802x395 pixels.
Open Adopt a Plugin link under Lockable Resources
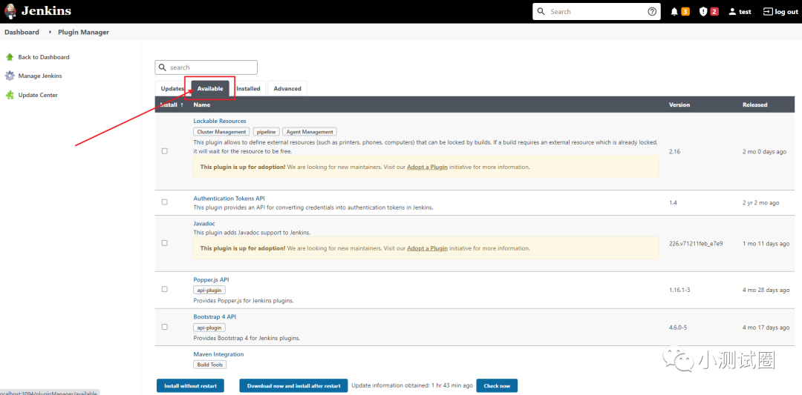tap(427, 167)
